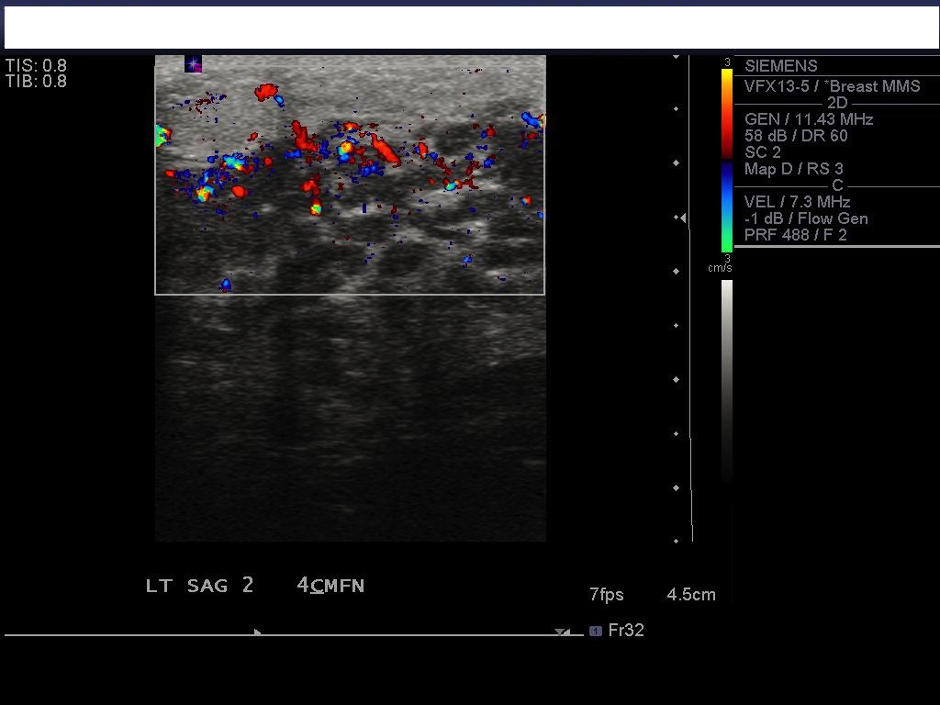Screen dimensions: 940x705
Task: Click the -1 dB / Flow Gen setting
Action: [x=806, y=218]
